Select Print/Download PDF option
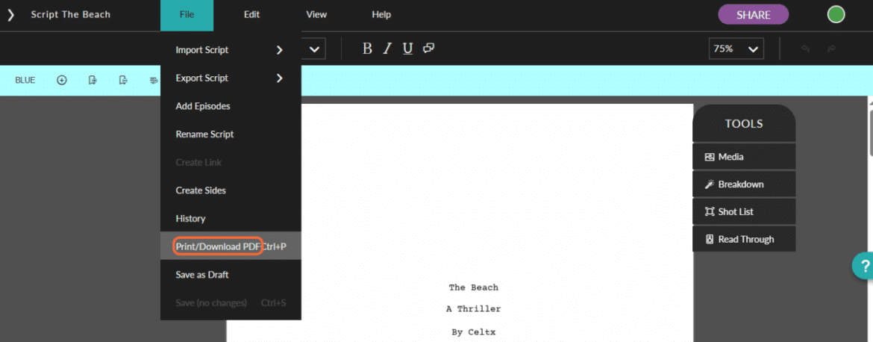The width and height of the screenshot is (873, 342). click(x=231, y=246)
